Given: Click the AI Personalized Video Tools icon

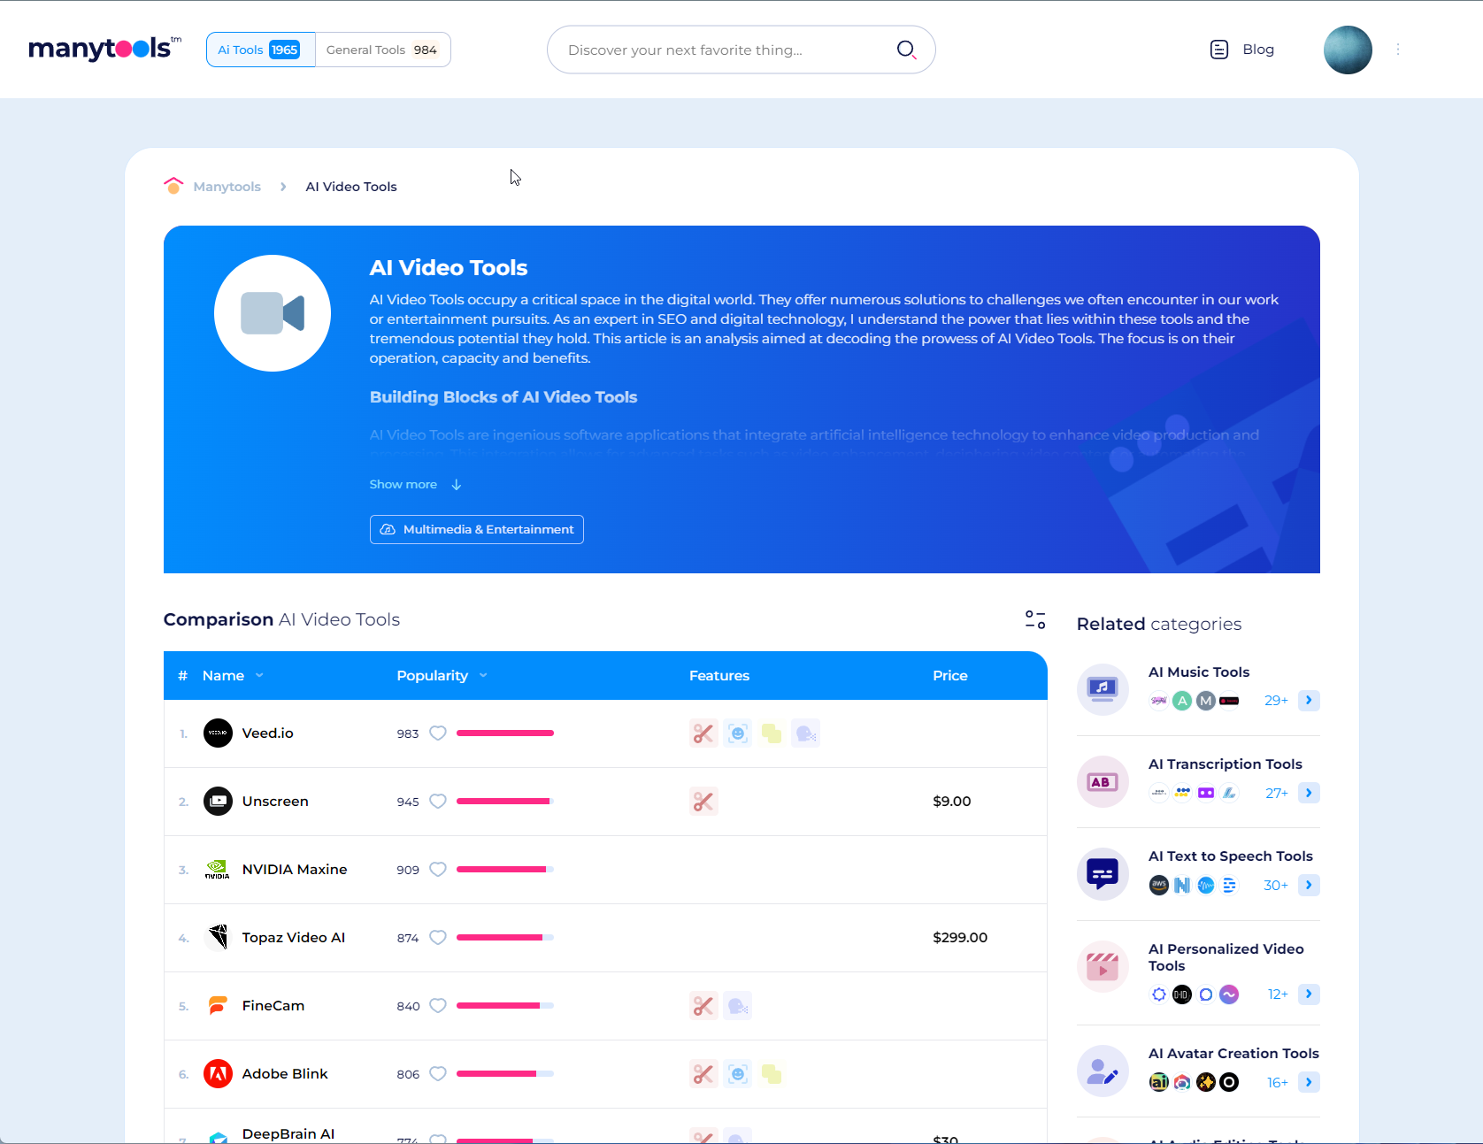Looking at the screenshot, I should 1103,966.
